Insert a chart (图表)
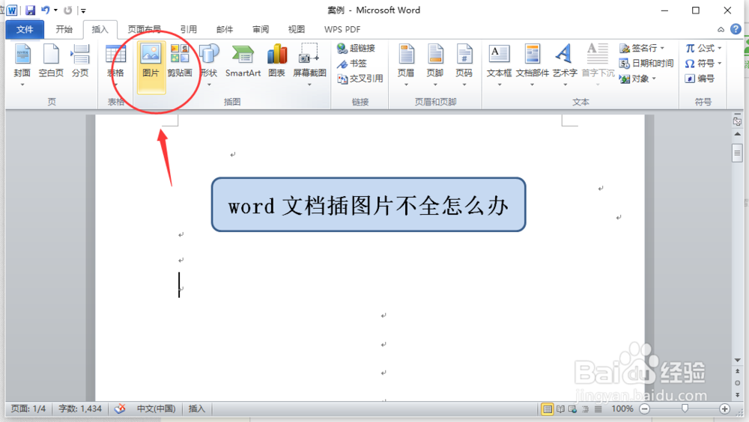The image size is (749, 422). pyautogui.click(x=276, y=61)
